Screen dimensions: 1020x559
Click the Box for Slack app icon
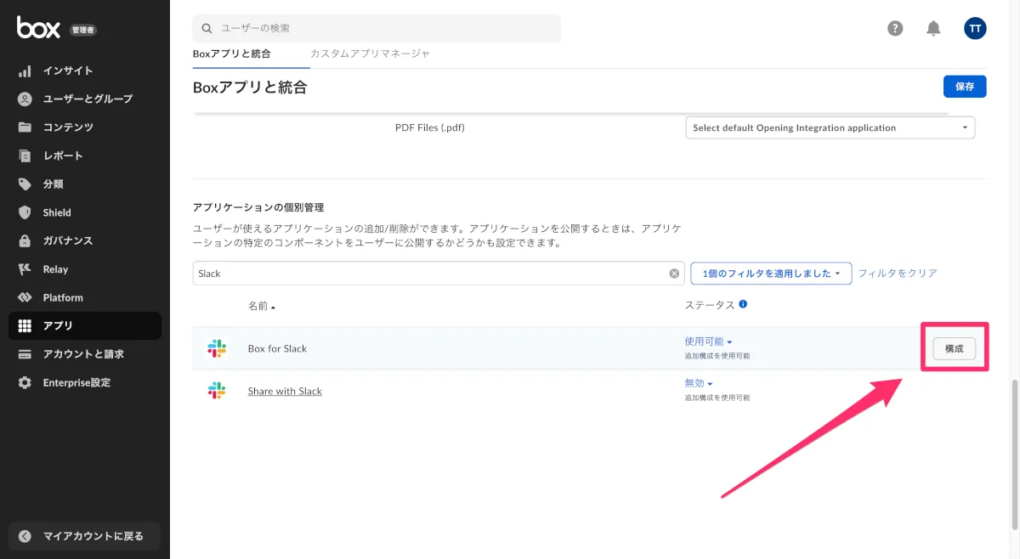[217, 348]
